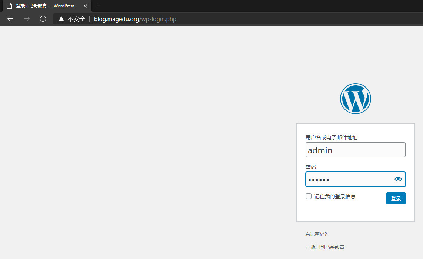Click the 密码 password input field
The height and width of the screenshot is (259, 423).
point(355,179)
